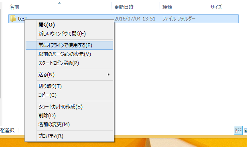Click 常にオフラインで使用する(F) option

(69, 45)
